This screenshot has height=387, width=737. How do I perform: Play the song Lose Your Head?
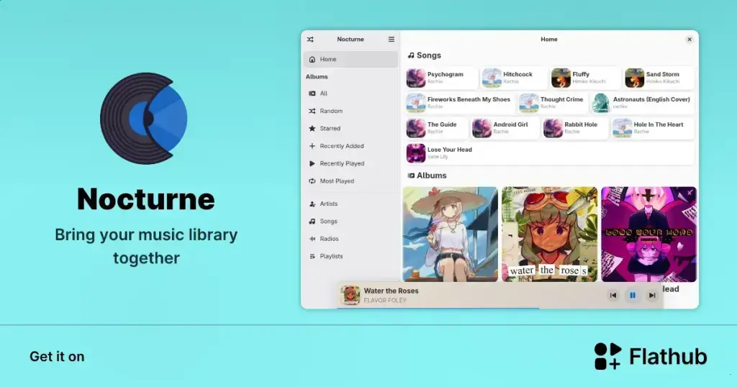point(550,153)
